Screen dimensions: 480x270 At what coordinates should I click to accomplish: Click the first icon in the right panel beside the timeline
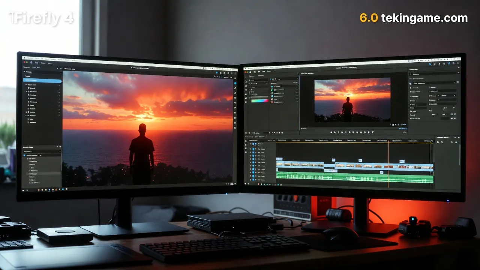pyautogui.click(x=438, y=142)
